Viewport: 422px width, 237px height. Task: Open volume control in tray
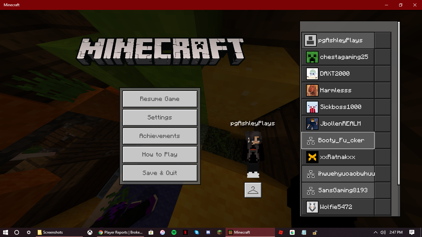[x=383, y=232]
